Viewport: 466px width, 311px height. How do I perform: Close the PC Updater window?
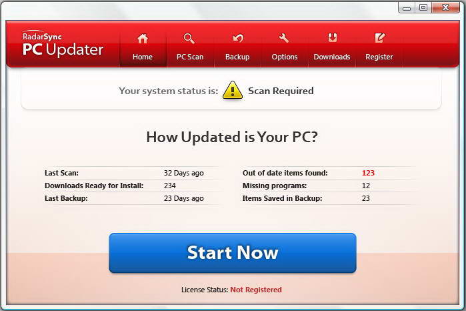(x=445, y=7)
